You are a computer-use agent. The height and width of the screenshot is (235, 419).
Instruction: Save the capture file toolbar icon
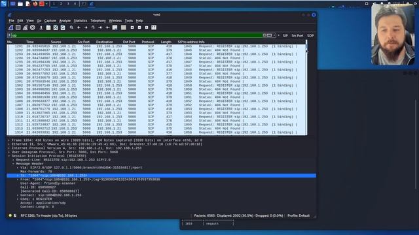pyautogui.click(x=48, y=27)
